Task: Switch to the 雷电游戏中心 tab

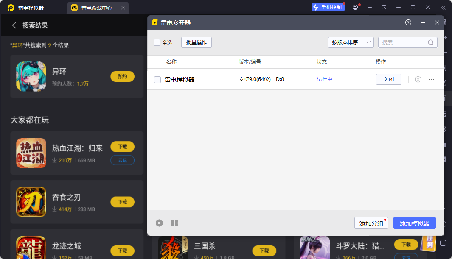Action: tap(98, 8)
